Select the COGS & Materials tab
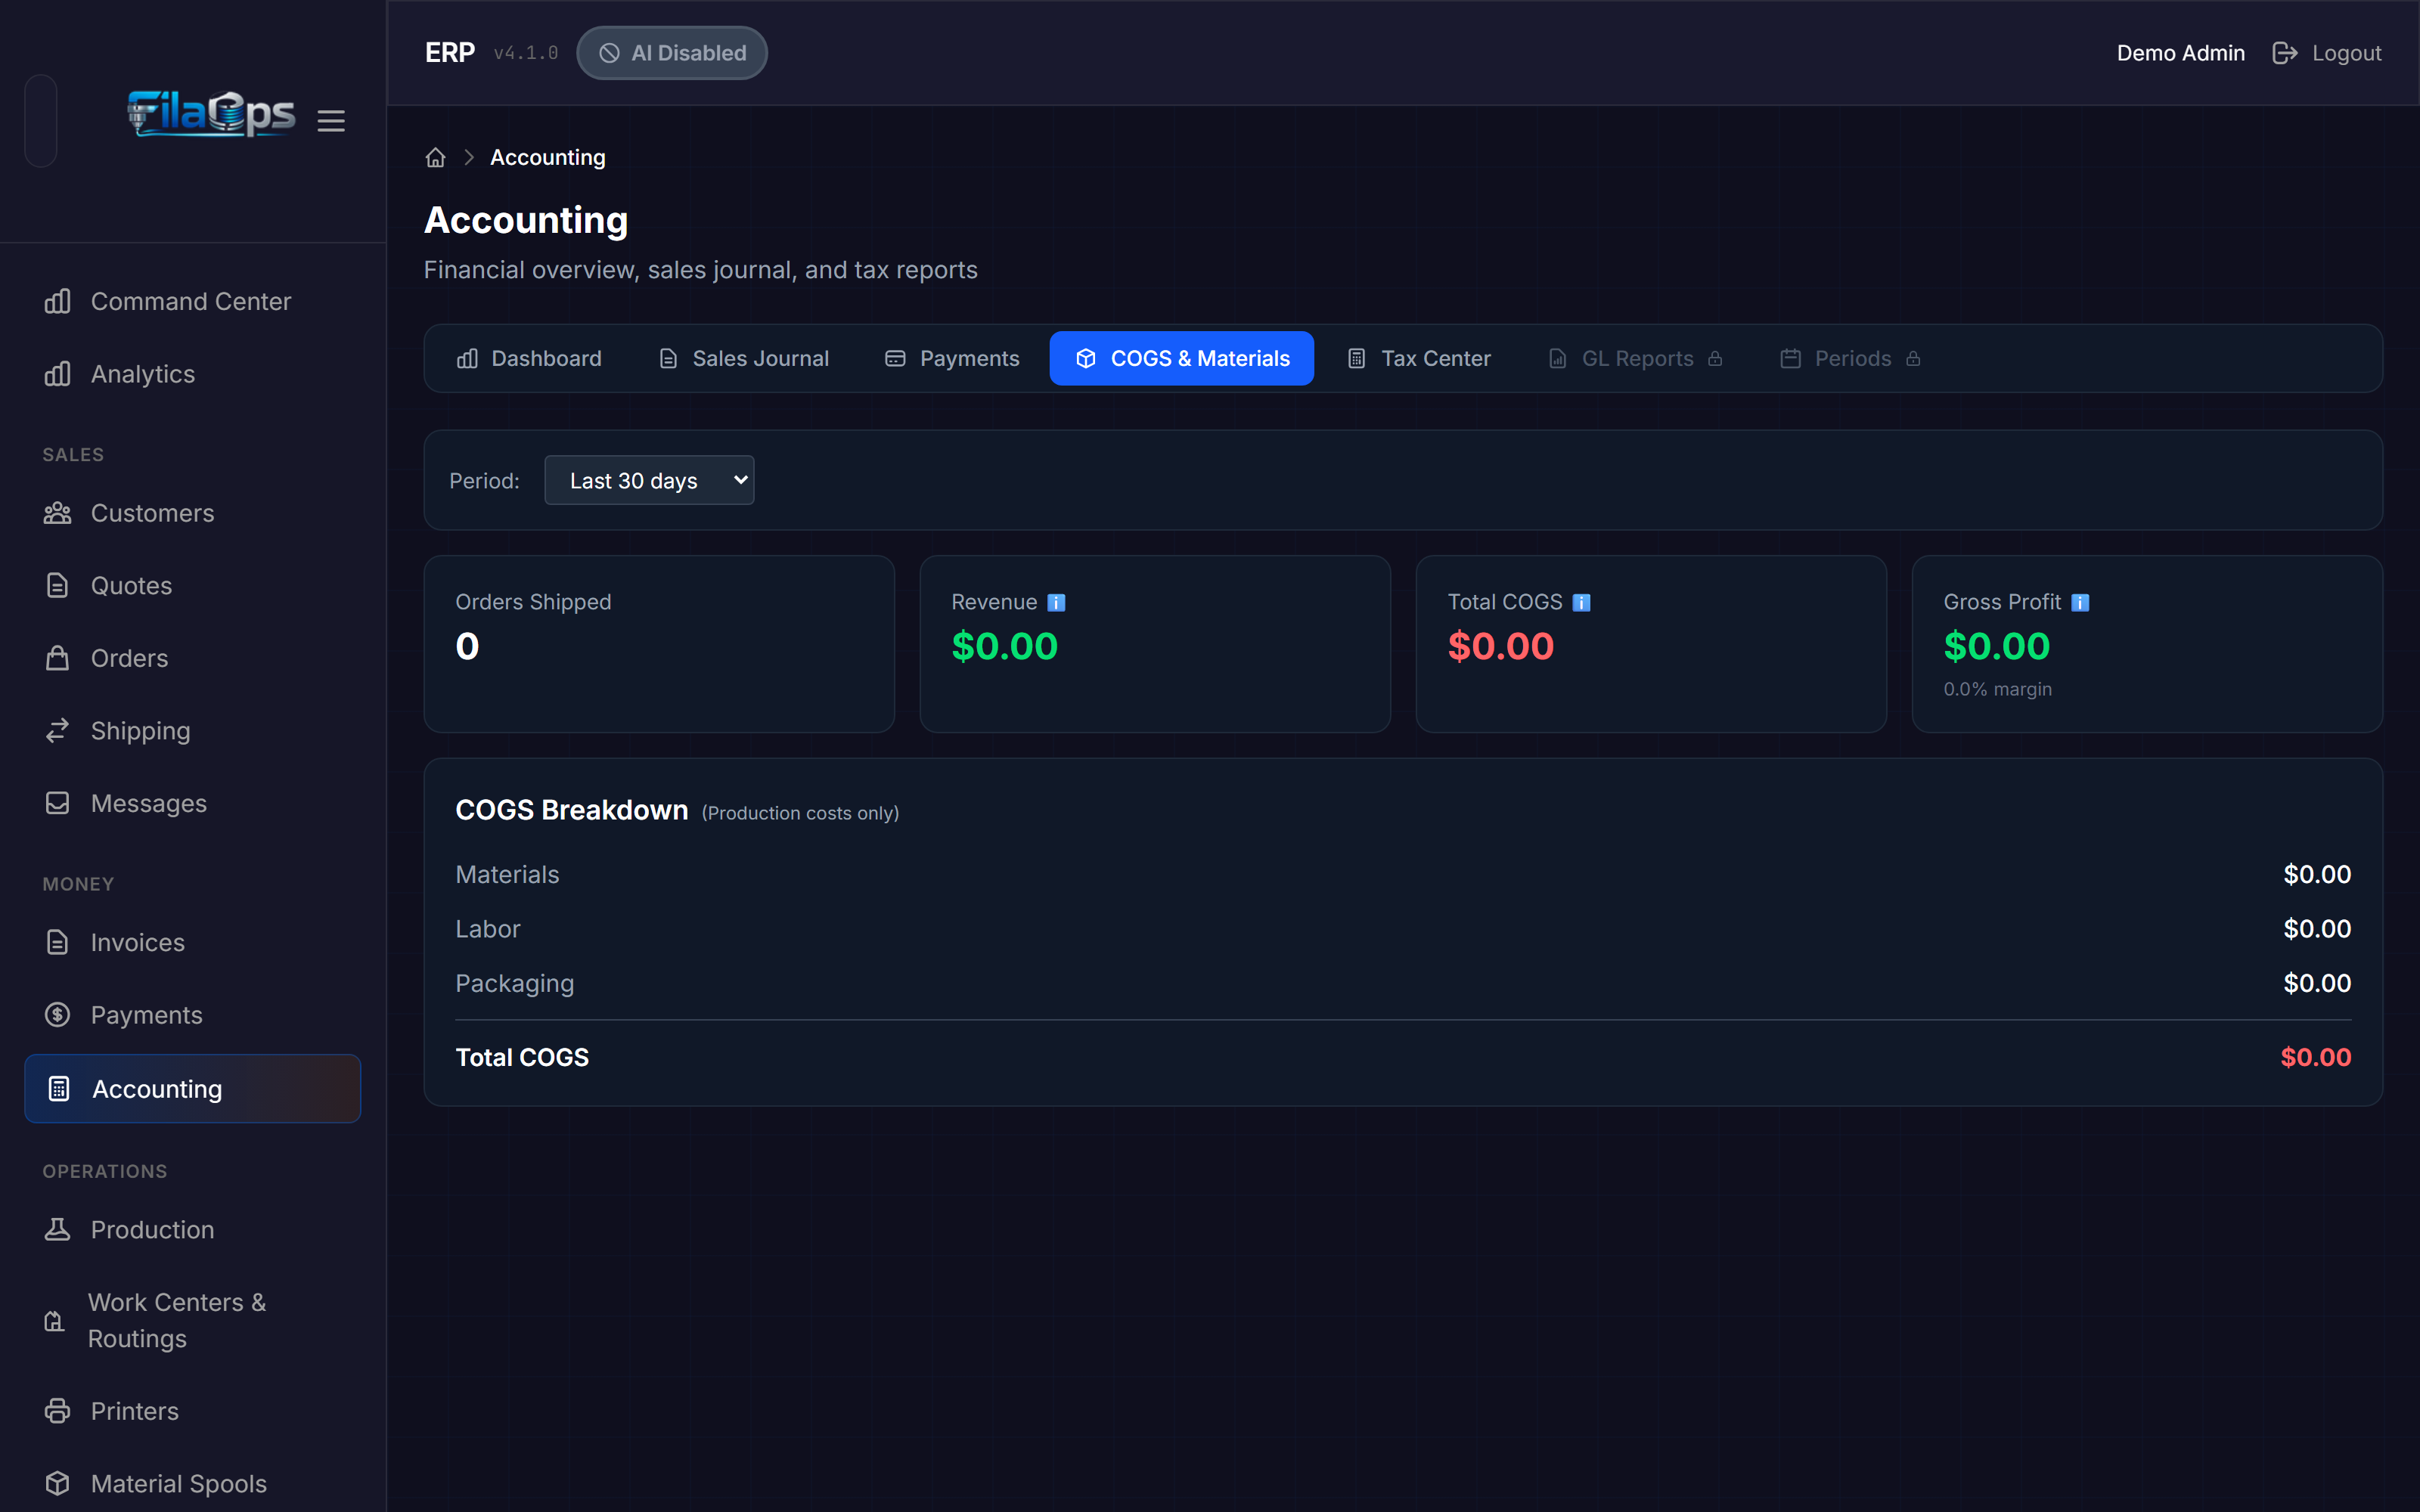 (1182, 358)
